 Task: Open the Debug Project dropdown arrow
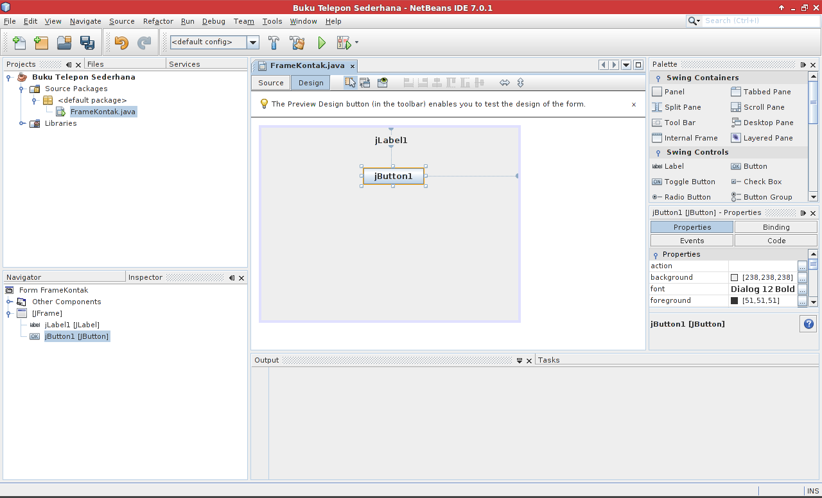point(356,43)
